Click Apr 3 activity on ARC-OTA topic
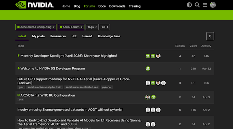This screenshot has width=233, height=129. [206, 97]
